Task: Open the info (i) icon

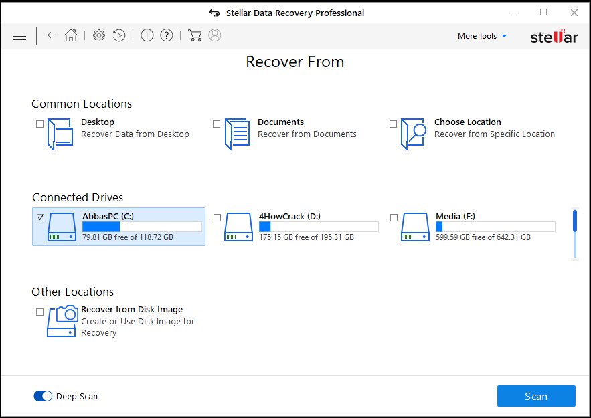Action: click(147, 35)
